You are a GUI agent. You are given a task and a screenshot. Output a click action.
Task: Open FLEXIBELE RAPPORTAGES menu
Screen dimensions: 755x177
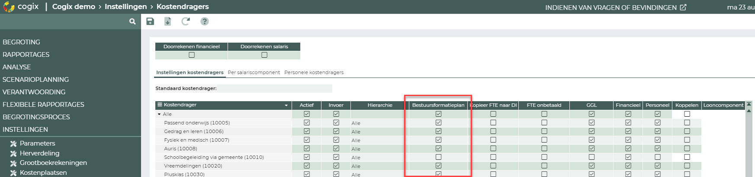click(43, 105)
